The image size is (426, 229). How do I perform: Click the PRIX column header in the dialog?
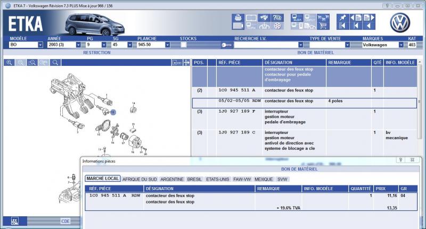tap(386, 189)
